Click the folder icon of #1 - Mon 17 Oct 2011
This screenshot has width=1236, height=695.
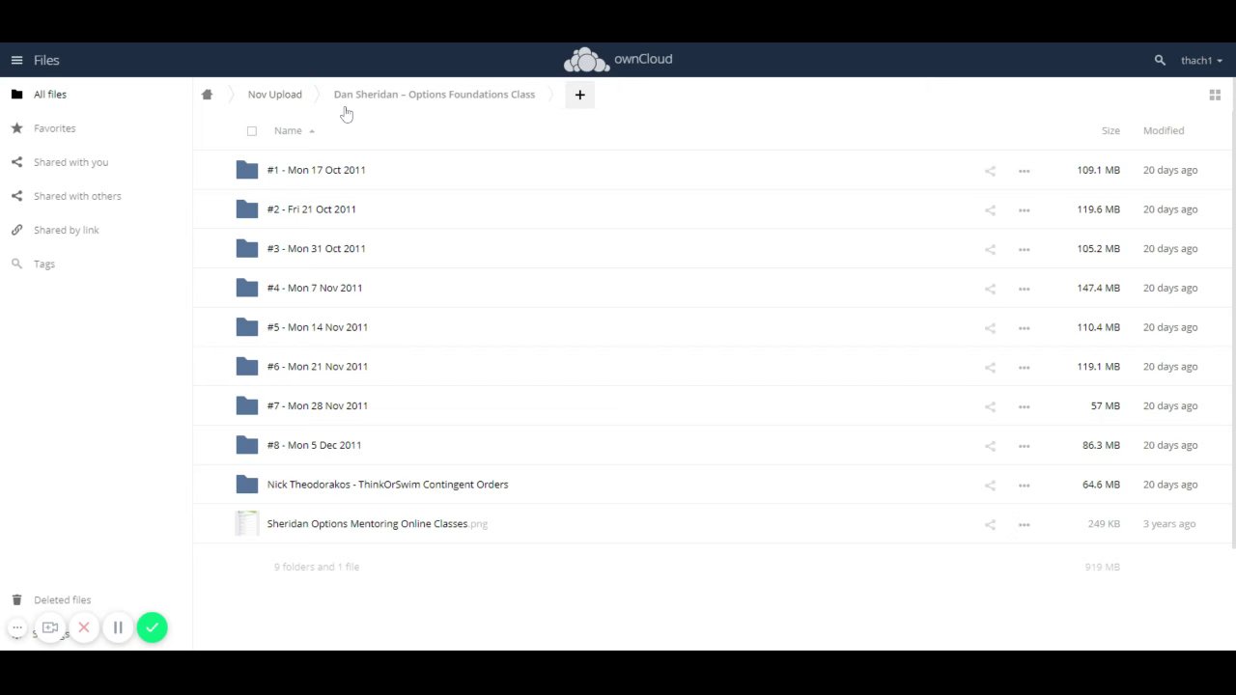[247, 170]
